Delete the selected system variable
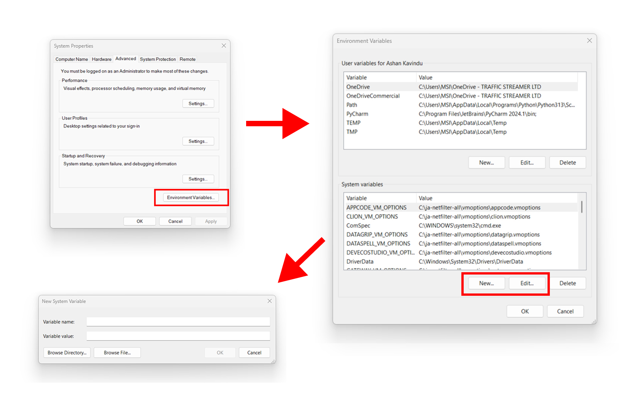The height and width of the screenshot is (417, 619). 567,283
